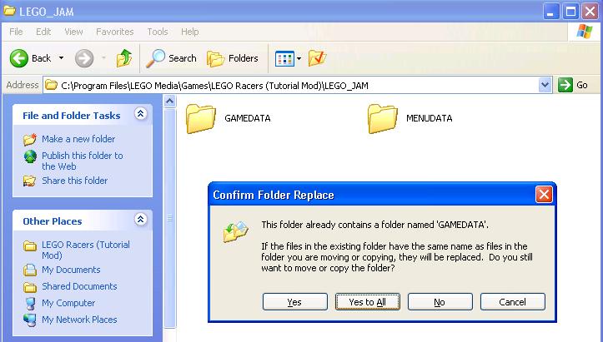This screenshot has width=603, height=342.
Task: Click the LEGO Racers folder icon in Other Places
Action: coord(30,245)
